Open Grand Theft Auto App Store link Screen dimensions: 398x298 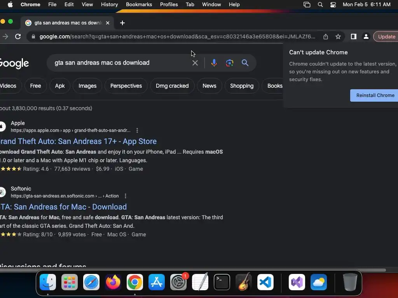click(78, 141)
